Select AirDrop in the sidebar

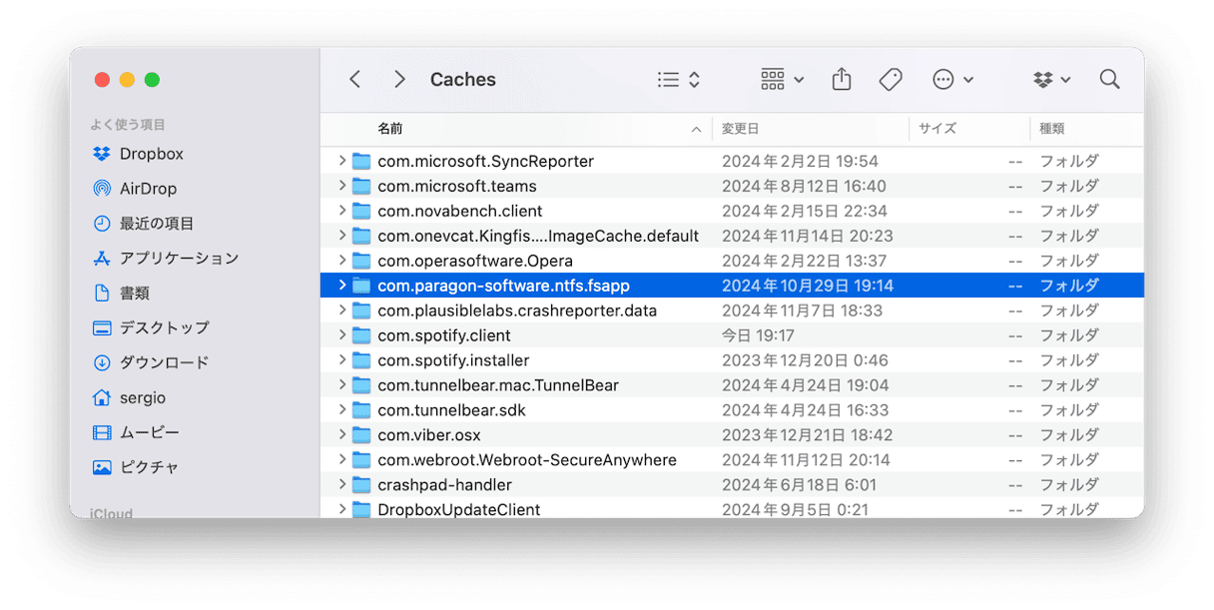(135, 189)
